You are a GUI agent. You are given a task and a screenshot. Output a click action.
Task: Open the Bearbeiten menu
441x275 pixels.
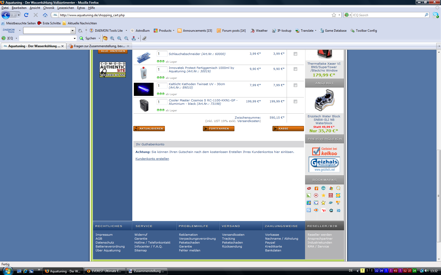19,8
